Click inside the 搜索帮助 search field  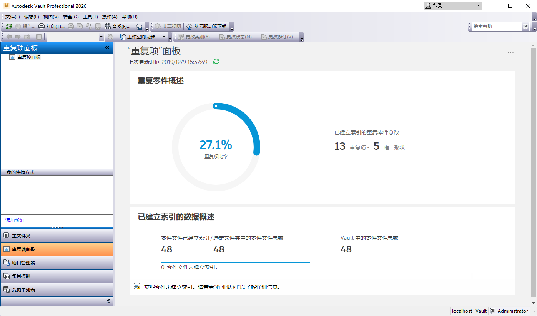[x=496, y=27]
